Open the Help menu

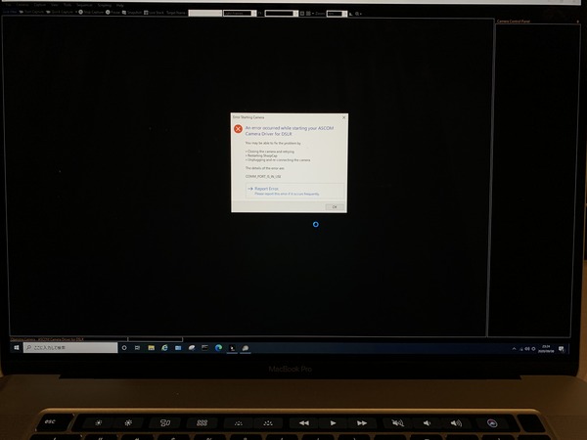click(x=119, y=5)
